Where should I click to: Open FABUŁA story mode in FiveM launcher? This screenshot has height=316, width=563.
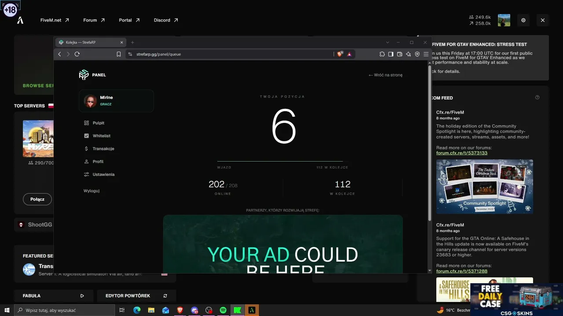pyautogui.click(x=54, y=296)
